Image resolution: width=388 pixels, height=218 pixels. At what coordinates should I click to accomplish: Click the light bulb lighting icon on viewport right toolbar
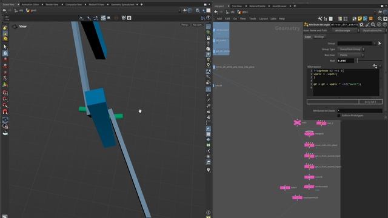[x=209, y=59]
